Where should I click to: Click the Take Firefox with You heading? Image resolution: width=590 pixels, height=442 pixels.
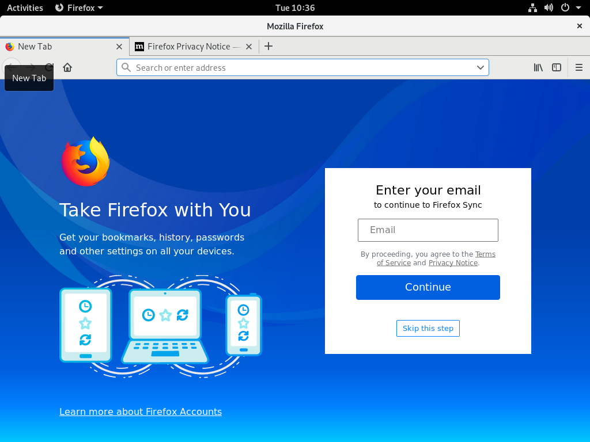tap(155, 209)
